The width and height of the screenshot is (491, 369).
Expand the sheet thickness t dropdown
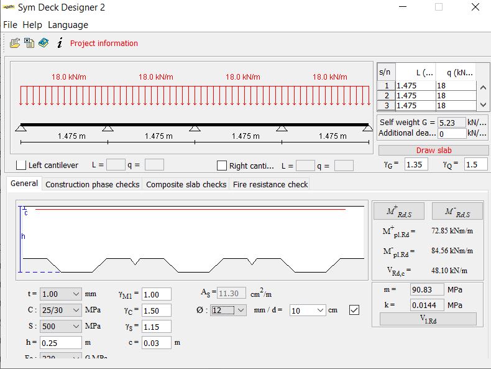(x=61, y=294)
